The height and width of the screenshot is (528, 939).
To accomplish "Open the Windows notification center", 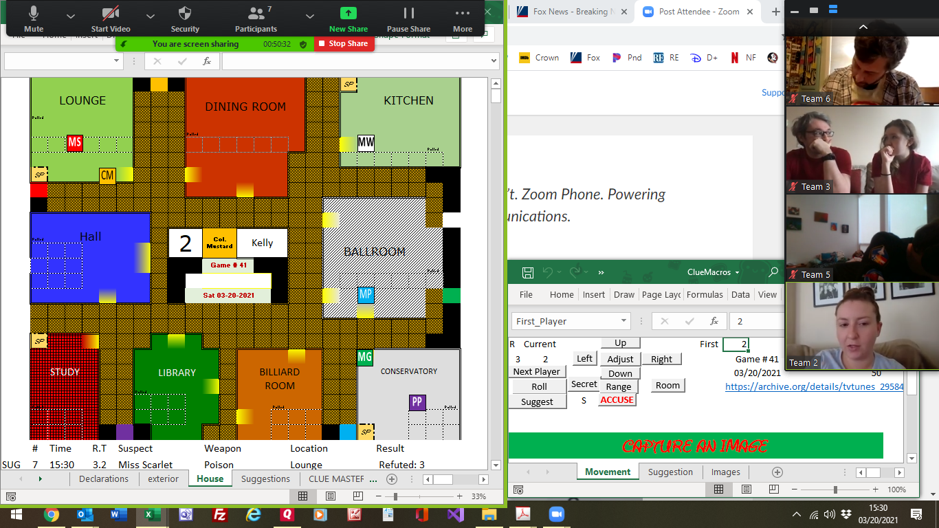I will (916, 514).
